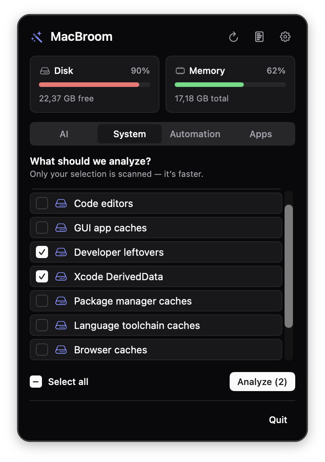This screenshot has height=462, width=325.
Task: Click the category list scrollbar thumb
Action: click(x=289, y=266)
